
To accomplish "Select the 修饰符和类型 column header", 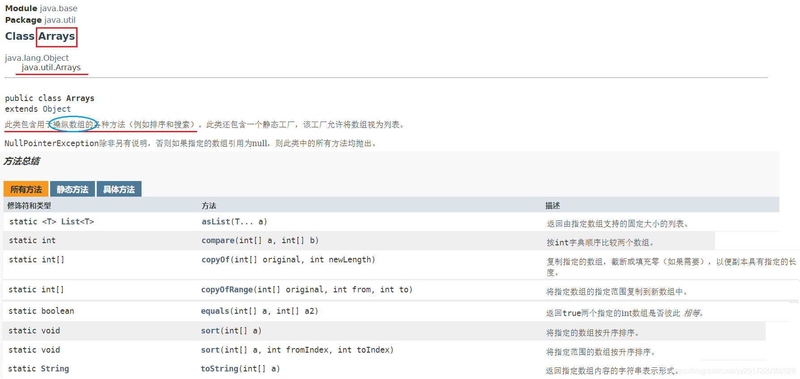I will tap(29, 206).
